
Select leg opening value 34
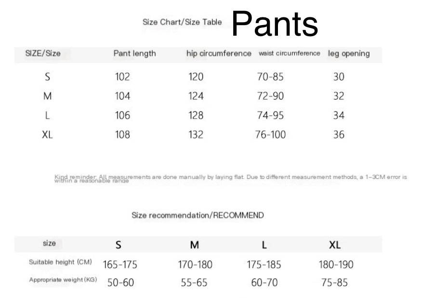pyautogui.click(x=339, y=115)
